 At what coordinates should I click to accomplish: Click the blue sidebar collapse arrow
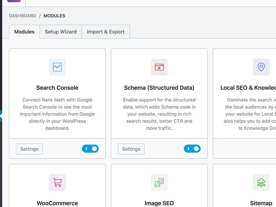1,116
